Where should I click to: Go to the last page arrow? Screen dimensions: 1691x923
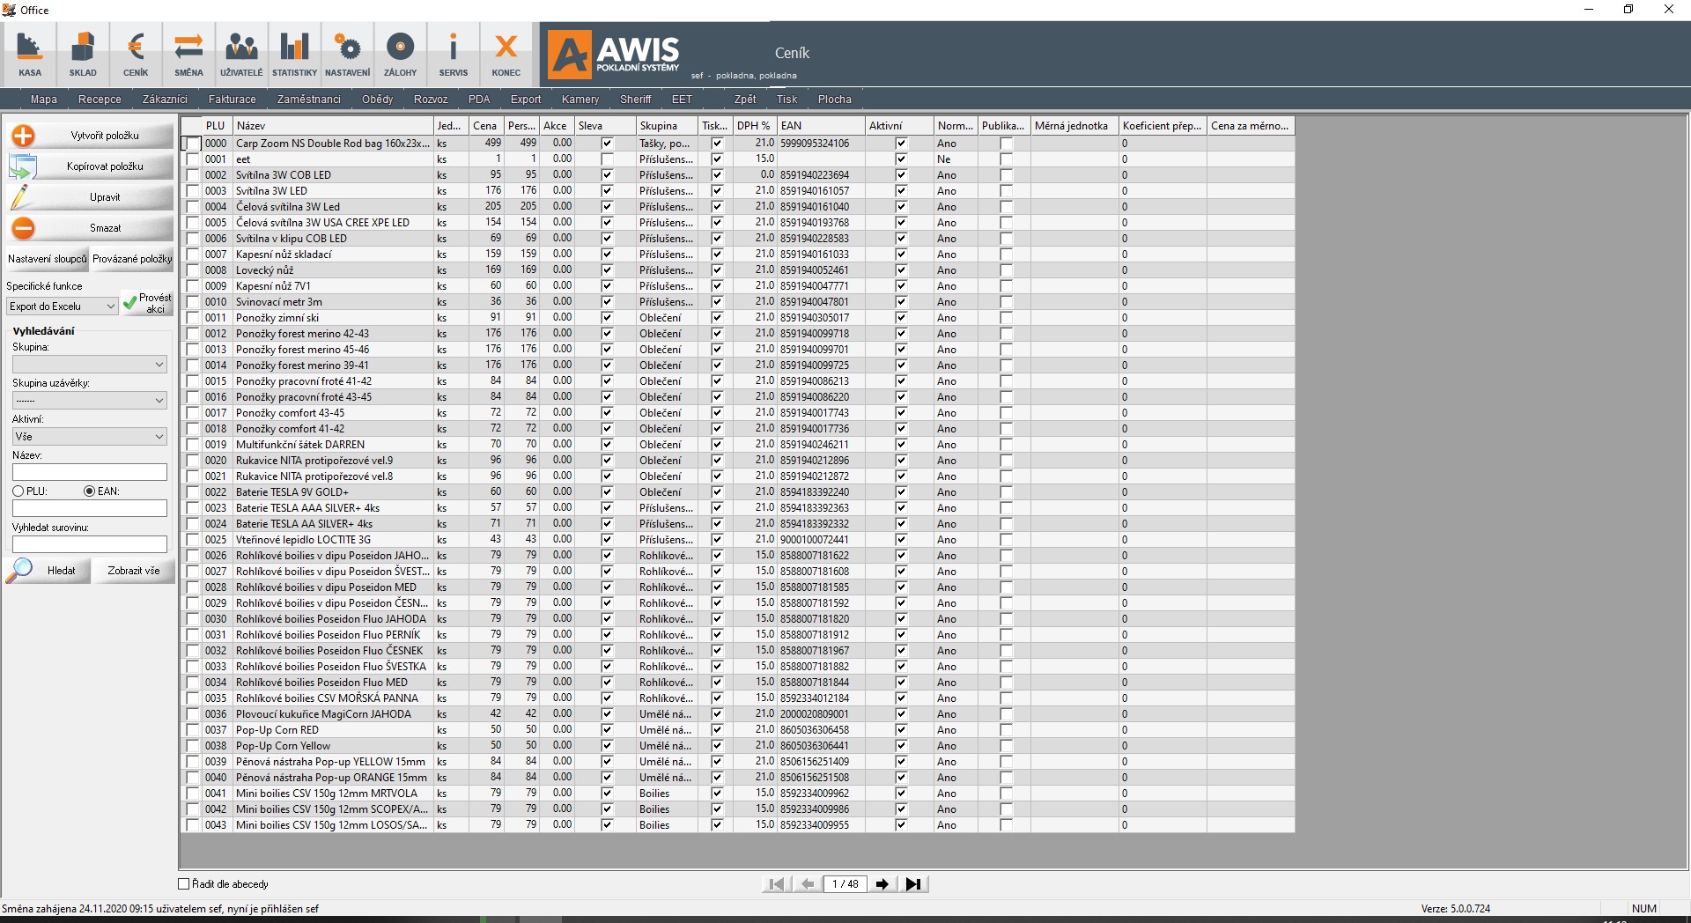[x=913, y=884]
